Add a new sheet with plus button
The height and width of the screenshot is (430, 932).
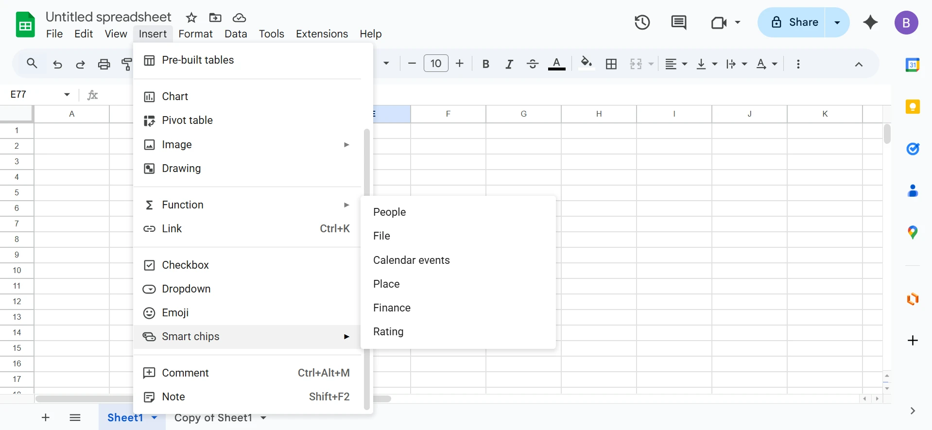point(46,418)
